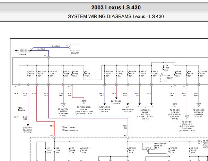Click the 'TO IGNITION SWITCH' note
Image resolution: width=208 pixels, height=161 pixels.
63,113
